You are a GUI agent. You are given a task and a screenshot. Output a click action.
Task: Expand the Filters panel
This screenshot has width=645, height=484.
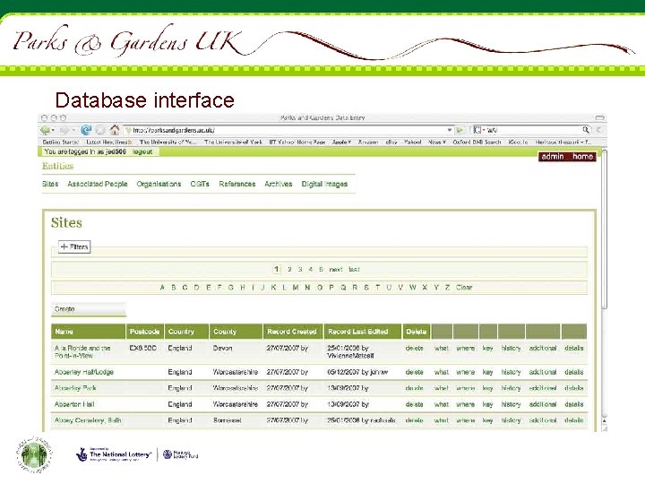pyautogui.click(x=74, y=247)
